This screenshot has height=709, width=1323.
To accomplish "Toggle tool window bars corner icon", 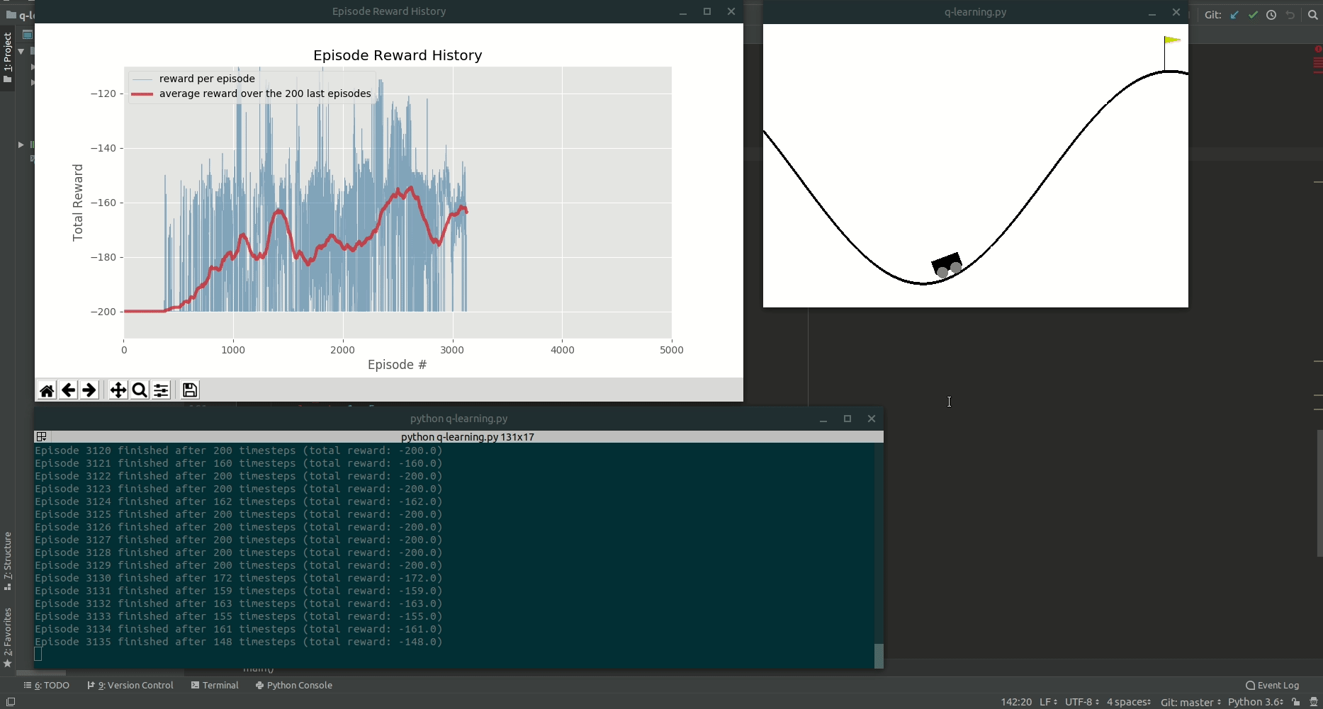I will 11,702.
